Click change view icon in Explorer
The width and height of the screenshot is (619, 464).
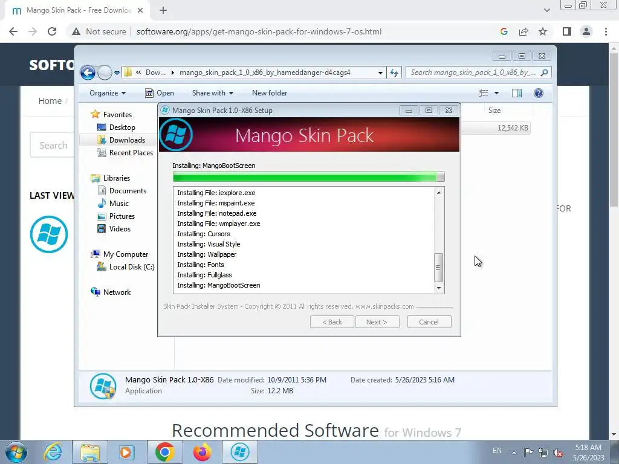tap(484, 93)
